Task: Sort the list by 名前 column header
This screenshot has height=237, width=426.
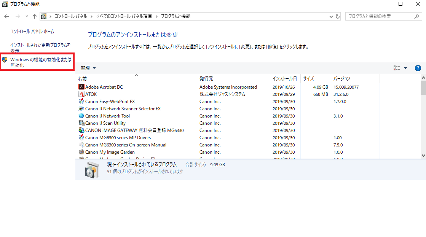Action: click(136, 78)
